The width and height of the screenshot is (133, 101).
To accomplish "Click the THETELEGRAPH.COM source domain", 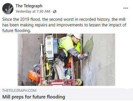I will (19, 91).
